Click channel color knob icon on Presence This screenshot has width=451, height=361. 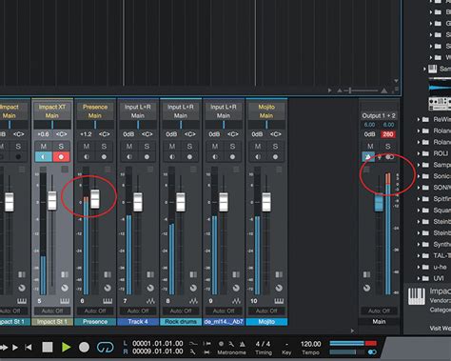coord(108,288)
